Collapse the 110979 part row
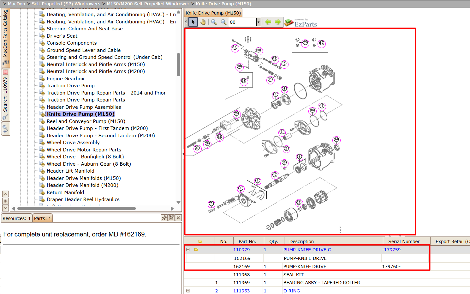The height and width of the screenshot is (294, 470). pos(188,250)
